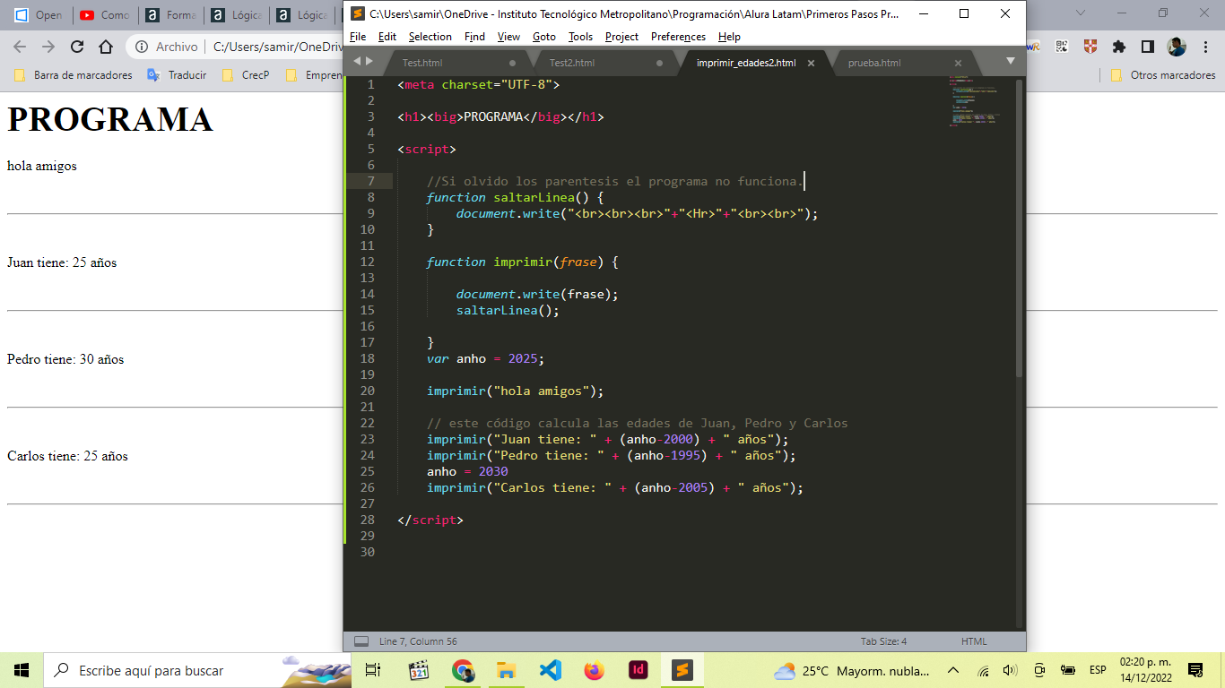Open the Help menu
The width and height of the screenshot is (1225, 688).
click(x=729, y=37)
